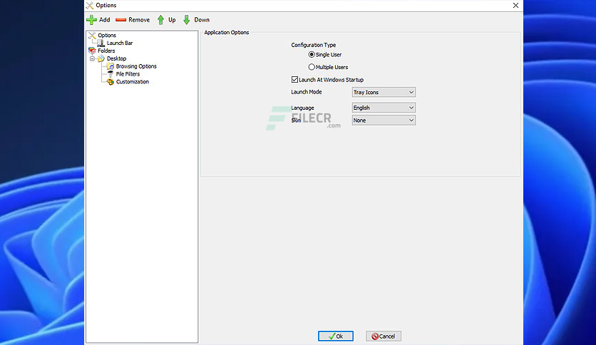Screen dimensions: 596x345
Task: Collapse the Desktop tree node
Action: pyautogui.click(x=92, y=58)
